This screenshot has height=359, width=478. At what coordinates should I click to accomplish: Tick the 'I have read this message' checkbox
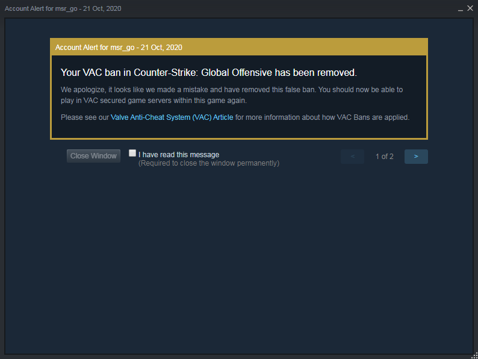pos(132,153)
